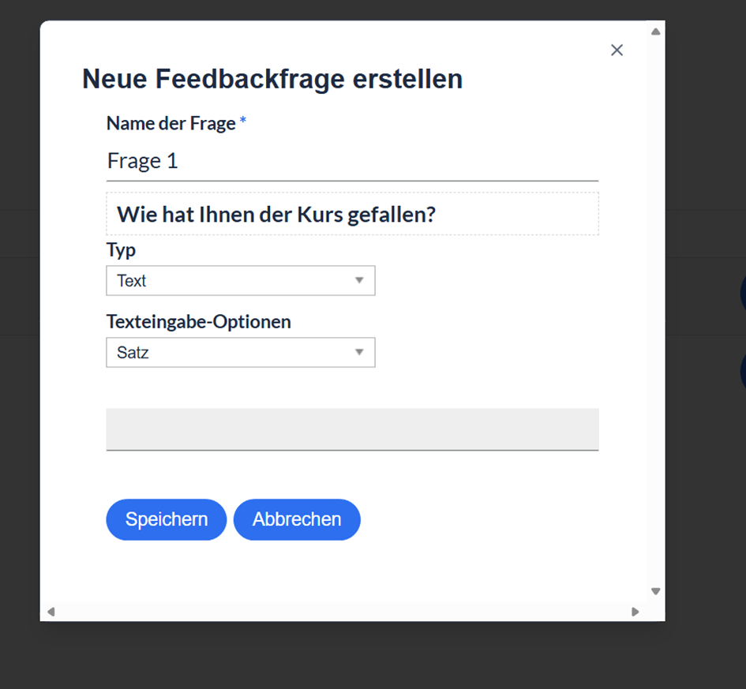This screenshot has width=746, height=689.
Task: Click the Neue Feedbackfrage erstellen heading
Action: pyautogui.click(x=272, y=79)
